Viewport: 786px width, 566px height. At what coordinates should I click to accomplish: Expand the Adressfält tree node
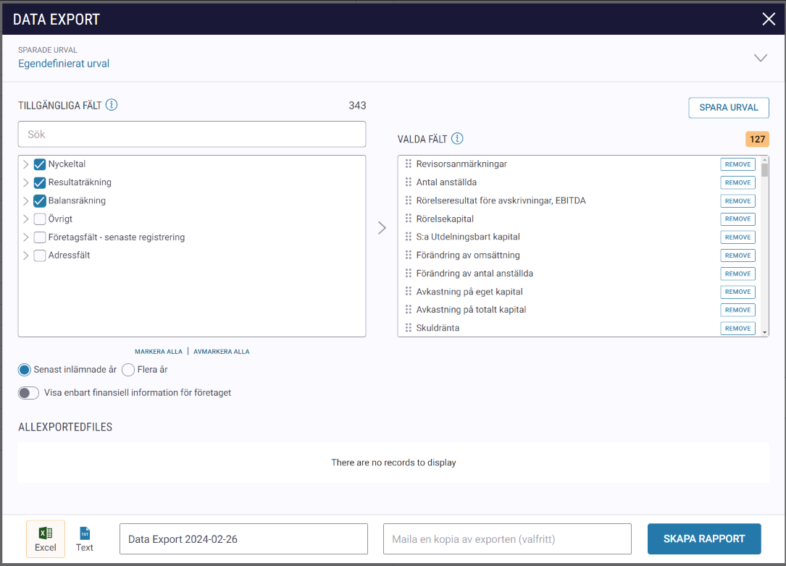[x=25, y=255]
